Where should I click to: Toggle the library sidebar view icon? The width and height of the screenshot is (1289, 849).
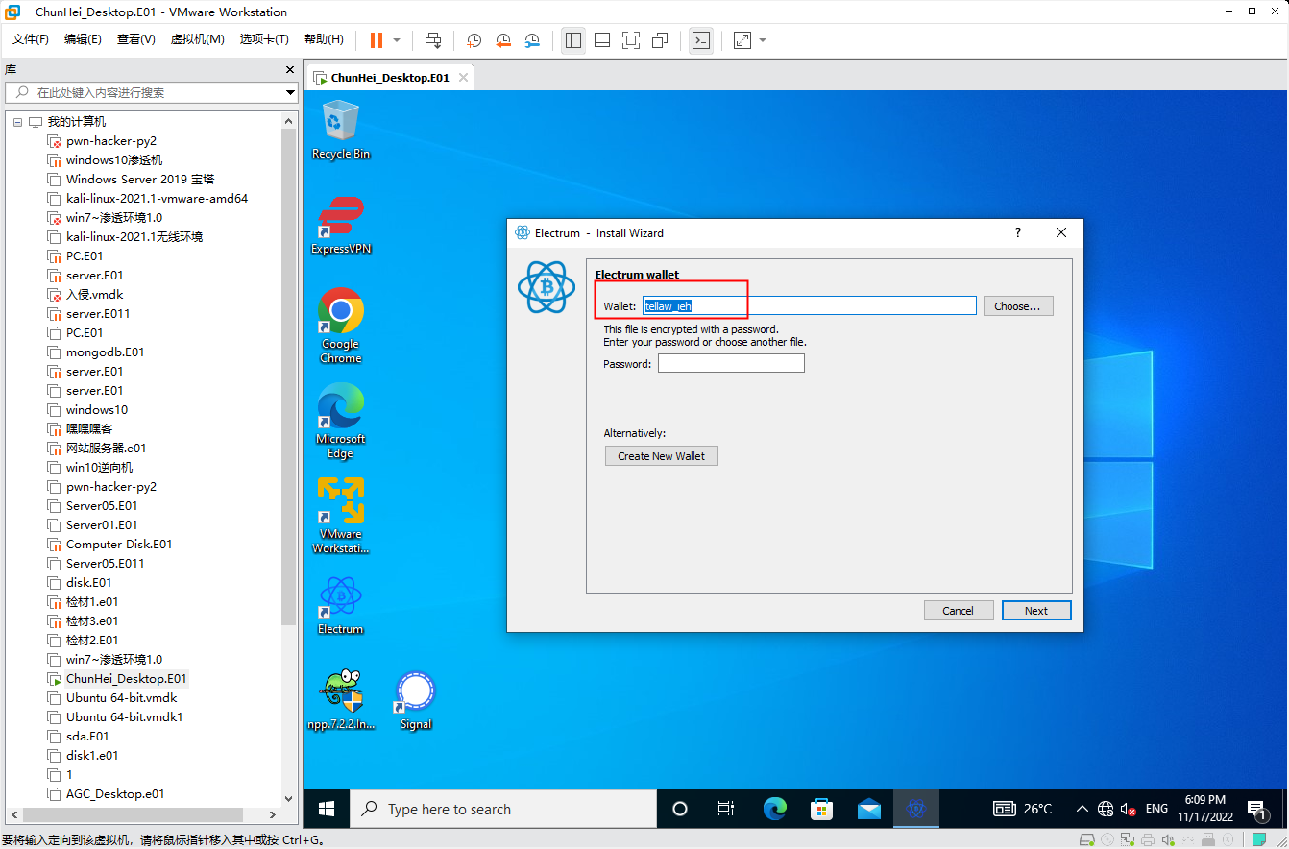coord(573,40)
